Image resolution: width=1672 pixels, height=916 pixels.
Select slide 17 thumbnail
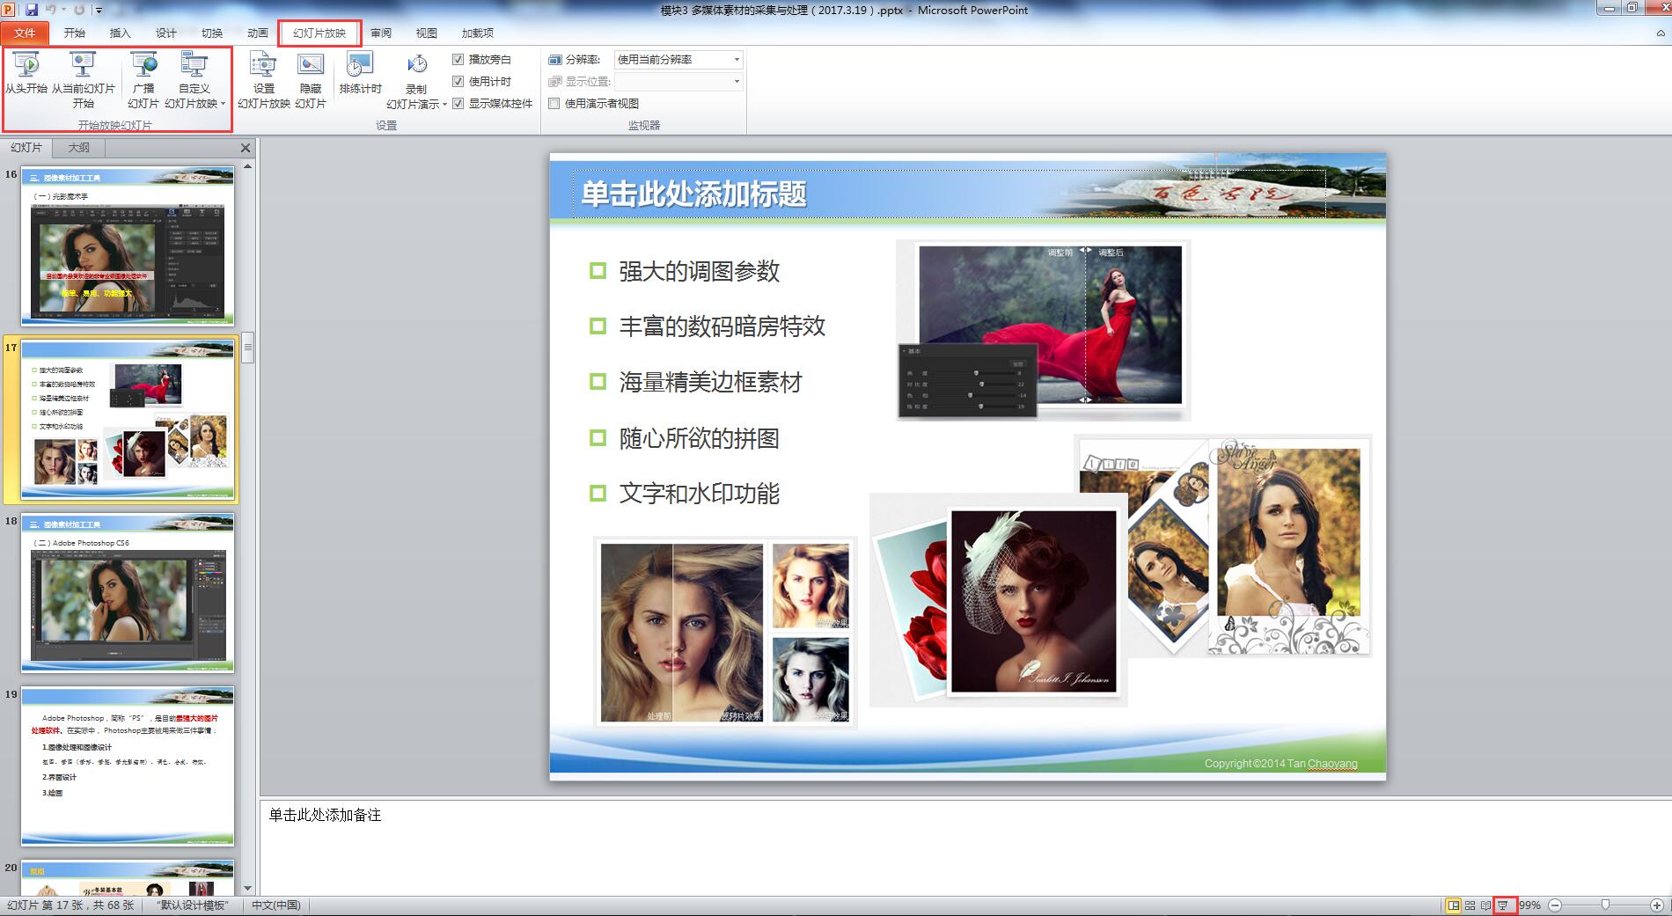(128, 419)
